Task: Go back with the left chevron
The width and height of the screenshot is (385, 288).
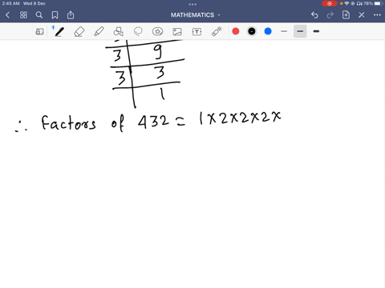Action: tap(8, 15)
